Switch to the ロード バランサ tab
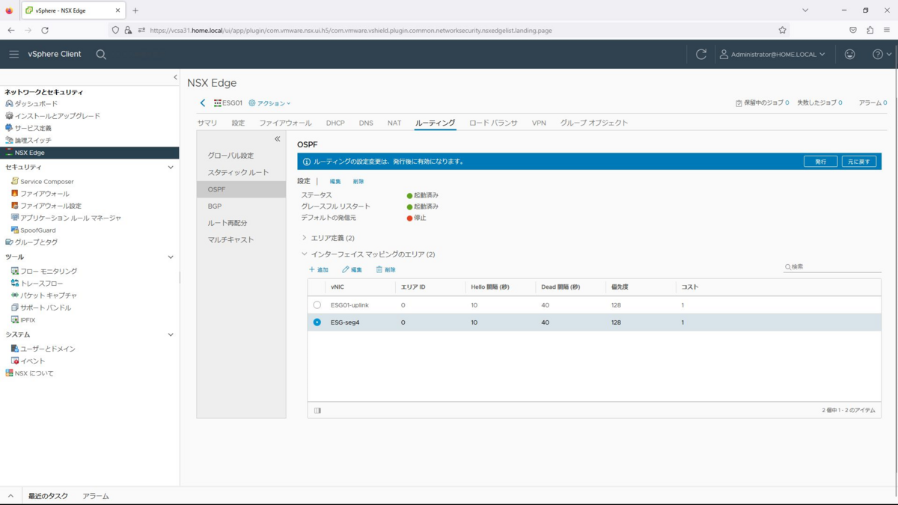The image size is (898, 505). [x=493, y=123]
